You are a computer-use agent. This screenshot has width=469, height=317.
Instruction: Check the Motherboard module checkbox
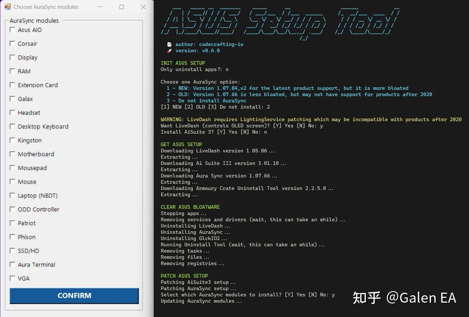click(13, 154)
